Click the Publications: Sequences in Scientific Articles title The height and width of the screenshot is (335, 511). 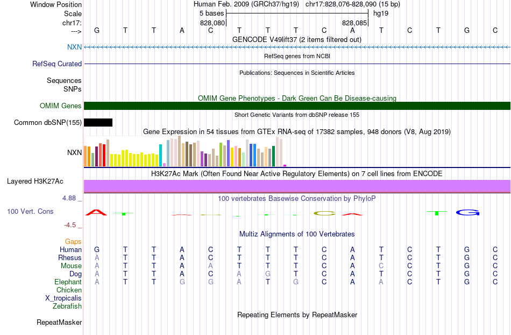click(x=297, y=73)
